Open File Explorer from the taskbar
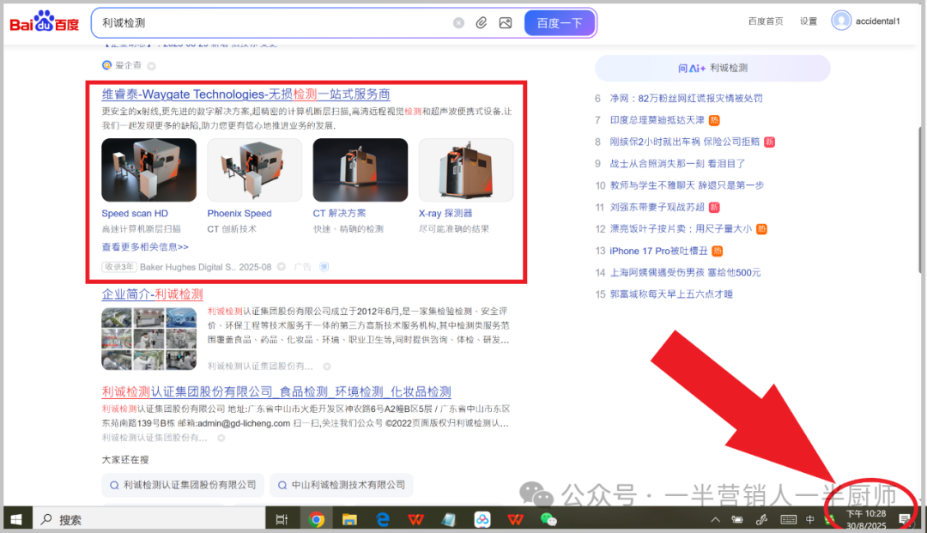Screen dimensions: 927x533 (349, 519)
